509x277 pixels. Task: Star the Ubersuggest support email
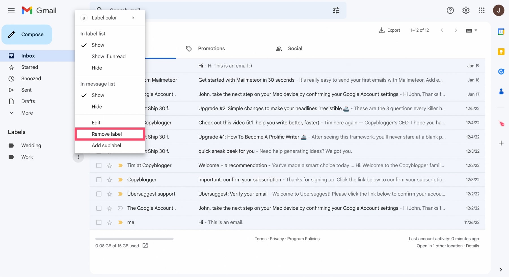pos(109,194)
